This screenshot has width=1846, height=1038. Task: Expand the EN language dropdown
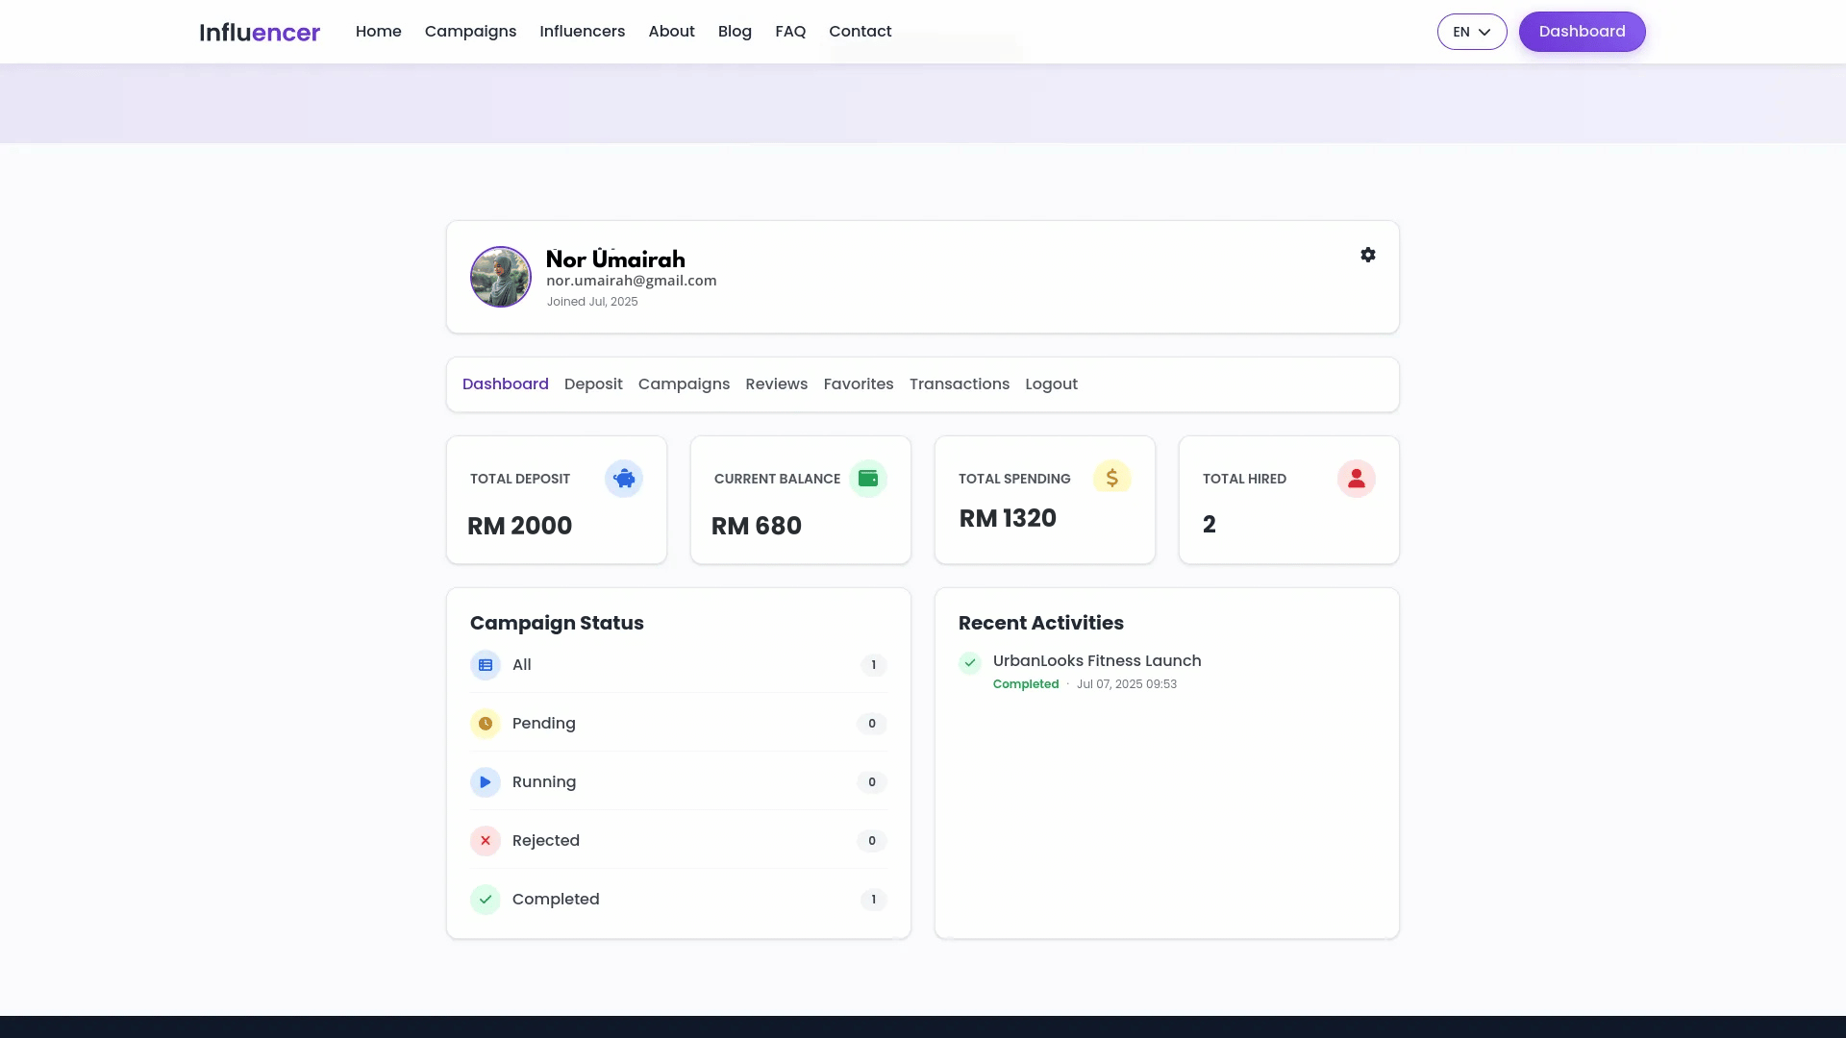pyautogui.click(x=1471, y=32)
